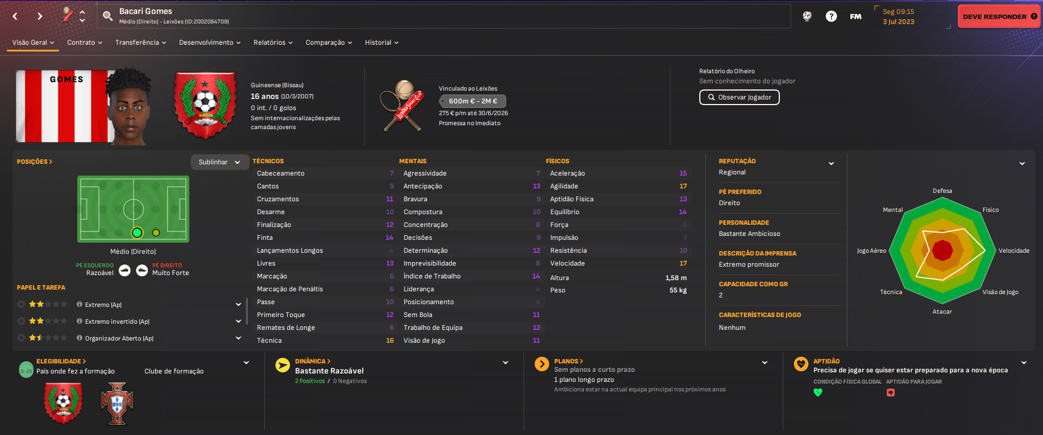Viewport: 1043px width, 435px height.
Task: Click the 2 Positivos text
Action: click(310, 381)
